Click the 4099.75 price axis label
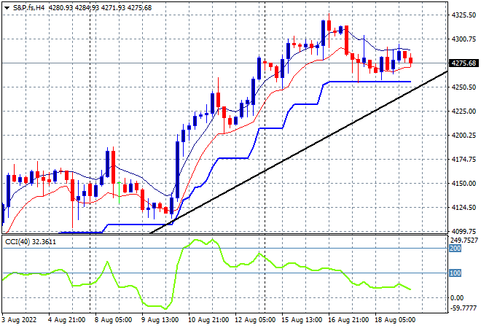Screen dimensions: 481x328 point(464,232)
